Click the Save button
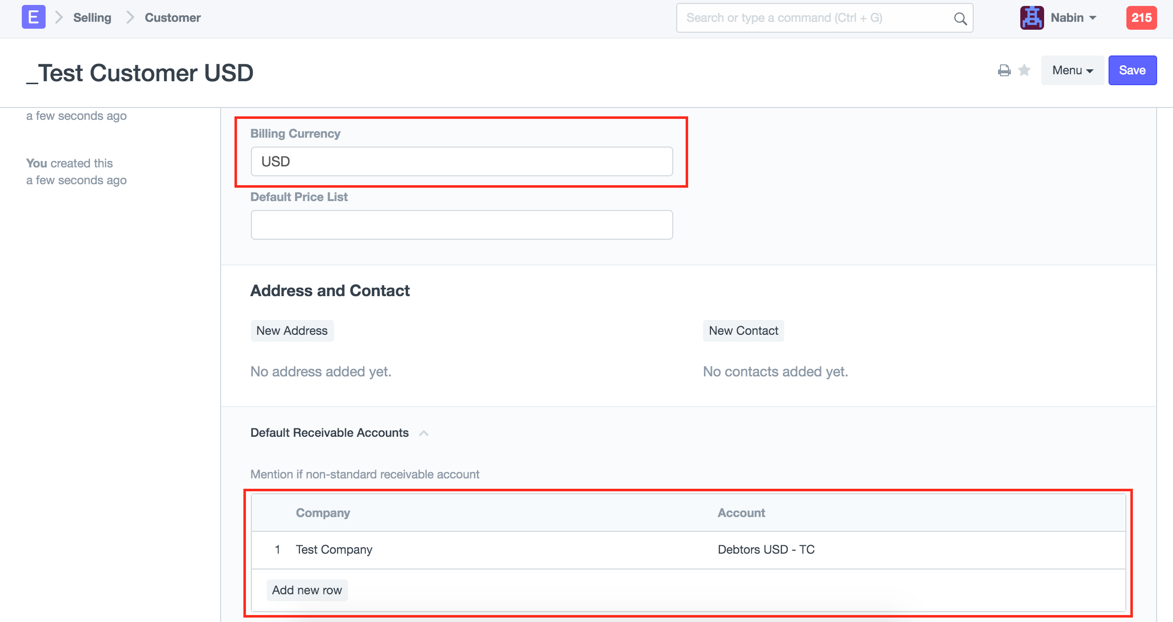Image resolution: width=1173 pixels, height=622 pixels. pyautogui.click(x=1132, y=70)
